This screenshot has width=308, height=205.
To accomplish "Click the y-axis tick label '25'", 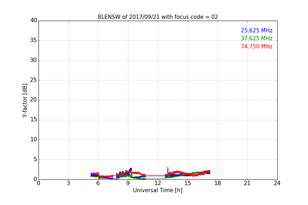I will [34, 80].
